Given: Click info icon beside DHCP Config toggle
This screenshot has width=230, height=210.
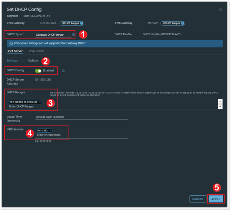Looking at the screenshot, I should pos(63,71).
